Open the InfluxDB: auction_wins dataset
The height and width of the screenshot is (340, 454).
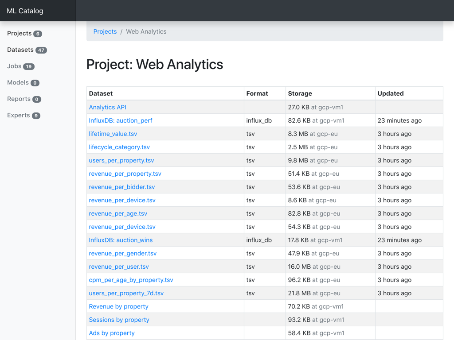click(x=121, y=240)
